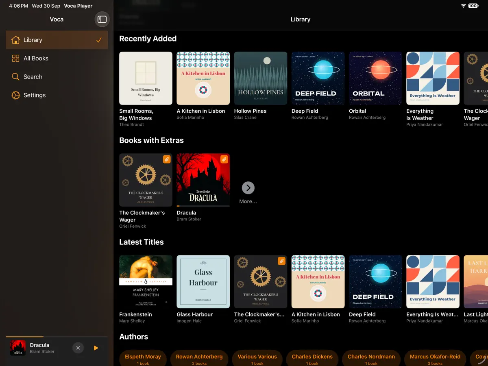Image resolution: width=488 pixels, height=366 pixels.
Task: Dismiss the Dracula mini player
Action: pos(78,348)
